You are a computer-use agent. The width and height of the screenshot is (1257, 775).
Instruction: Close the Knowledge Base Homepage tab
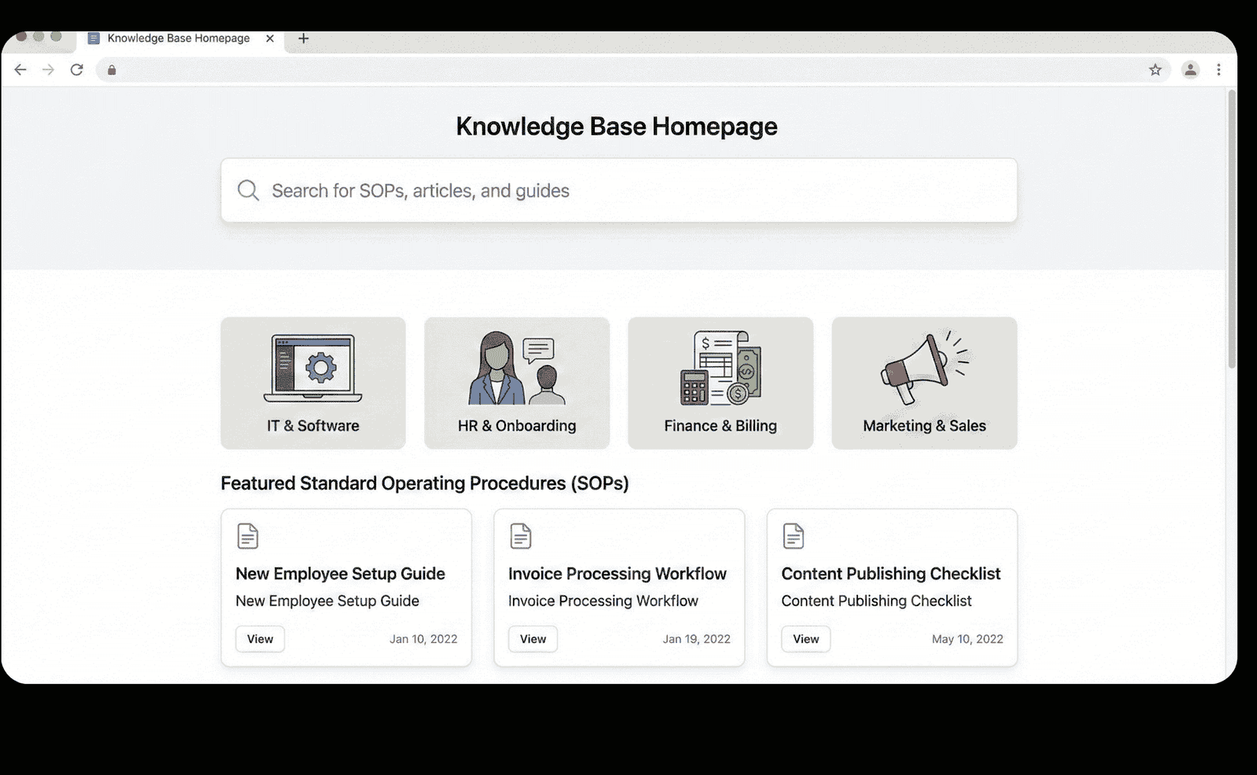269,38
